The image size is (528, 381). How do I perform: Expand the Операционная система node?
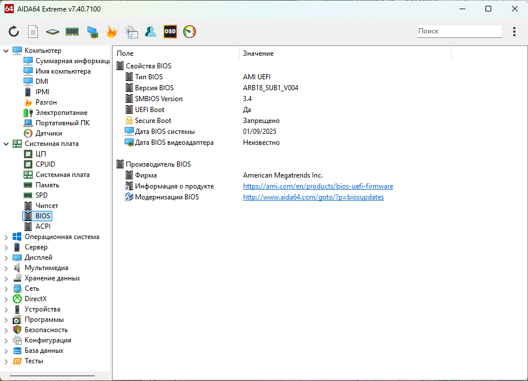[6, 237]
